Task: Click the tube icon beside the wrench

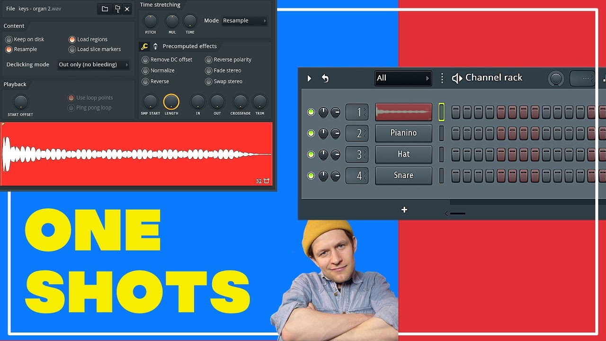Action: tap(155, 46)
